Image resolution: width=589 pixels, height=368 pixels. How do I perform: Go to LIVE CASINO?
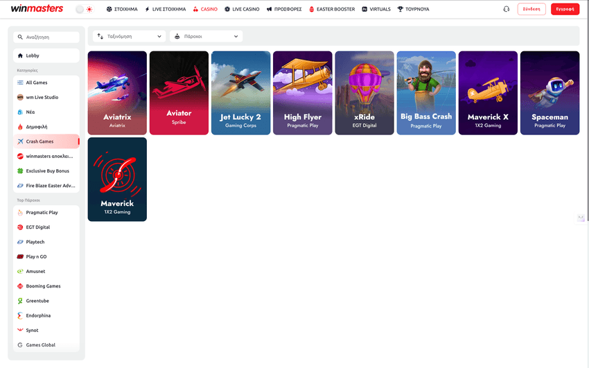point(242,9)
